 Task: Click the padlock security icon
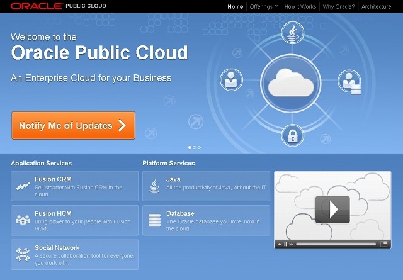click(x=292, y=135)
